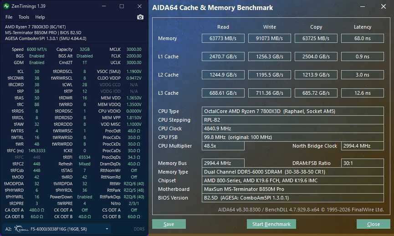Image resolution: width=394 pixels, height=236 pixels.
Task: Click the BGS Alt Disabled value
Action: [85, 56]
